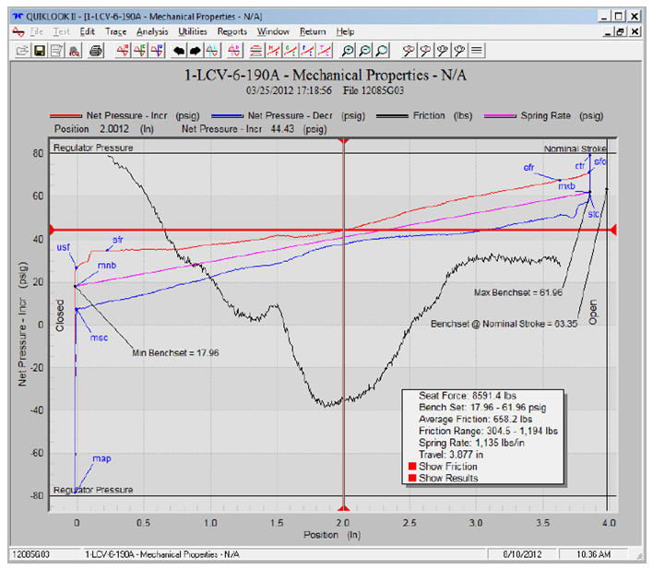This screenshot has height=570, width=653.
Task: Open the Reports dropdown menu
Action: pyautogui.click(x=232, y=31)
